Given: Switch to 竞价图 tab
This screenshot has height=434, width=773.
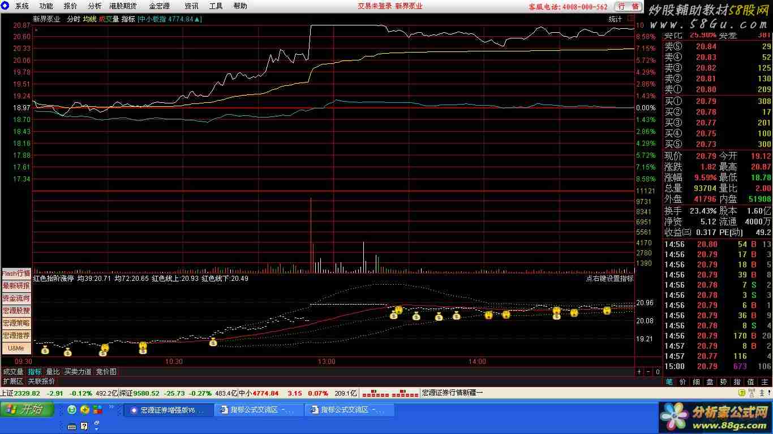Looking at the screenshot, I should (x=106, y=372).
